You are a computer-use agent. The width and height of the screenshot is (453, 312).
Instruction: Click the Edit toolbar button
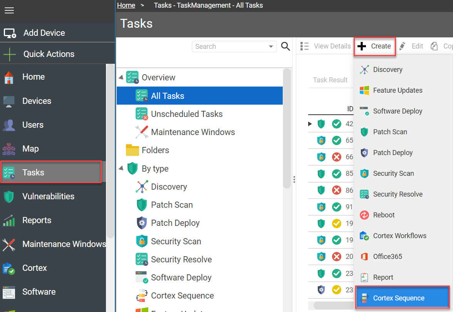pos(411,46)
